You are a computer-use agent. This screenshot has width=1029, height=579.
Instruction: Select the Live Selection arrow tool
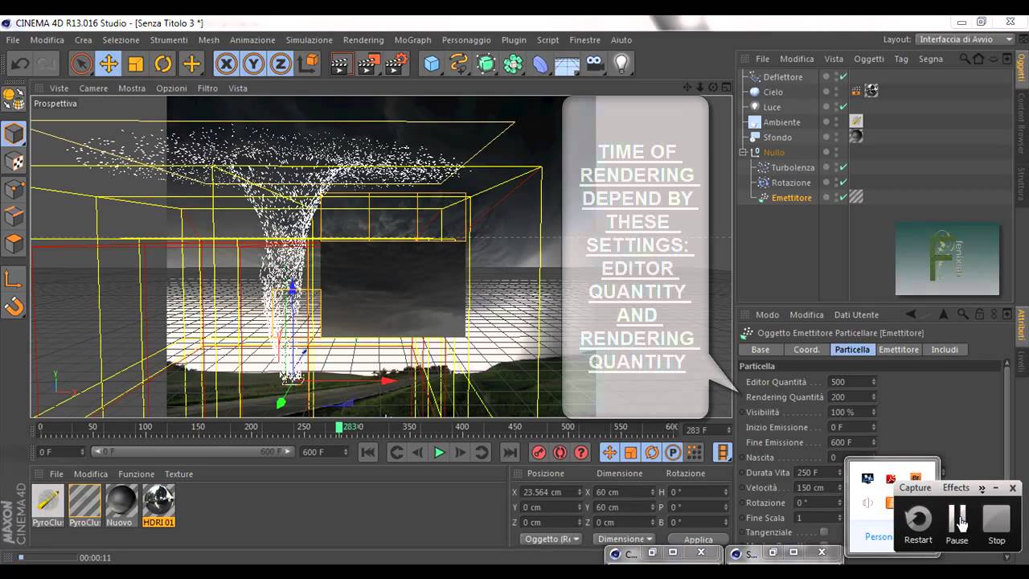(81, 64)
